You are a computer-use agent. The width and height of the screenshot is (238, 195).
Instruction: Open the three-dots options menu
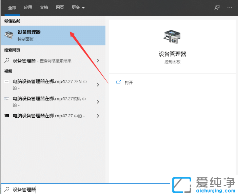tap(230, 7)
